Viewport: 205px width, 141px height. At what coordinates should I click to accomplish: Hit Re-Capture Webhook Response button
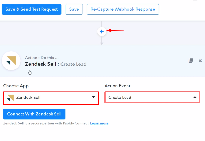coord(123,9)
